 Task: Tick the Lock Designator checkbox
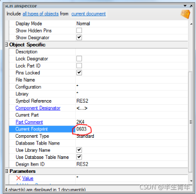[79, 58]
